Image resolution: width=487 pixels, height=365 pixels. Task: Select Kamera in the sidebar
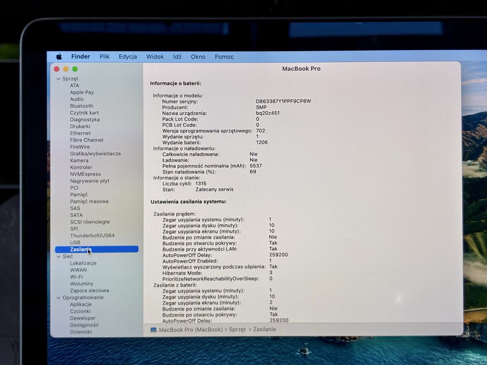coord(79,161)
